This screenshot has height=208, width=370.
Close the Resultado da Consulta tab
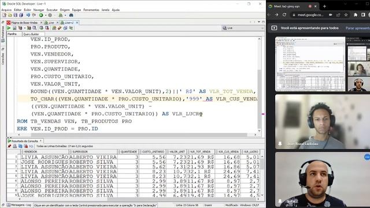[40, 141]
